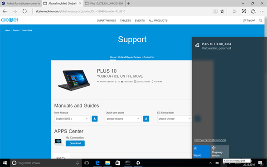Open the EC Declaration dropdown
This screenshot has width=267, height=167.
175,119
